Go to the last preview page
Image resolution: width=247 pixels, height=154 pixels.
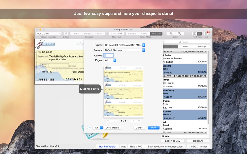pyautogui.click(x=139, y=121)
